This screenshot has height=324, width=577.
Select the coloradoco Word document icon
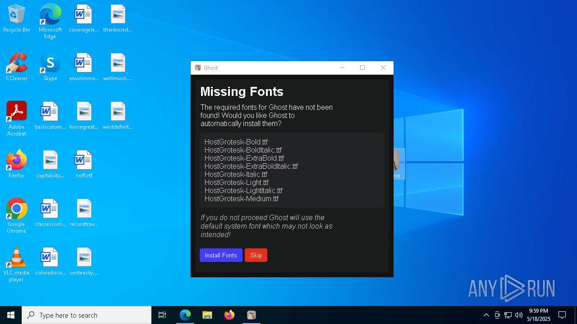tap(50, 262)
